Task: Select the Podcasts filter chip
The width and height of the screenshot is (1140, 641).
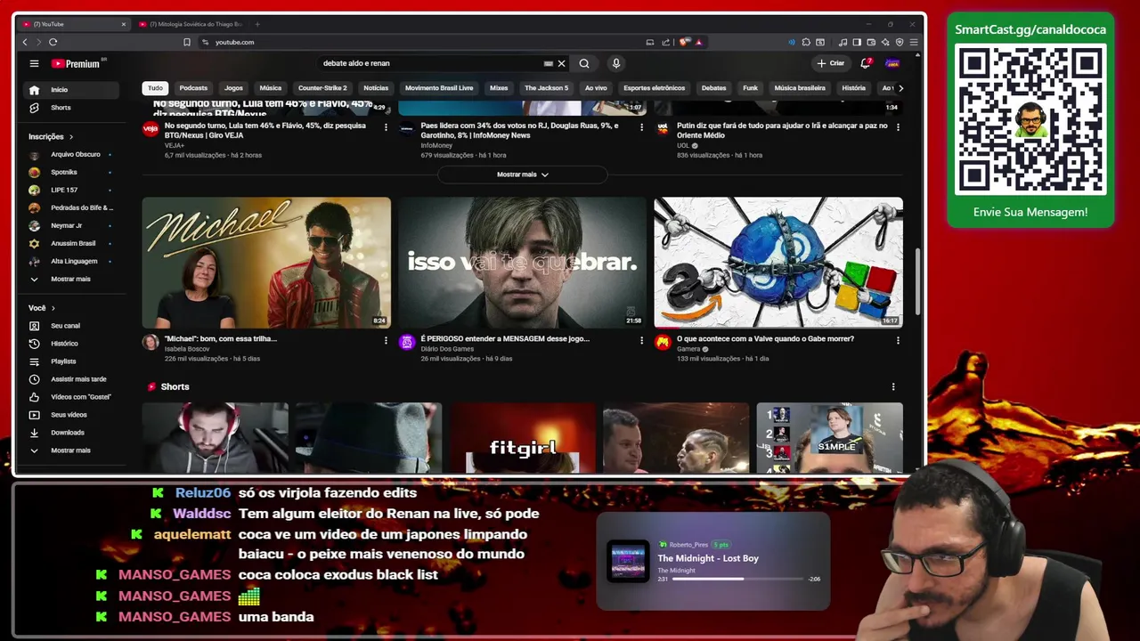Action: click(x=193, y=88)
